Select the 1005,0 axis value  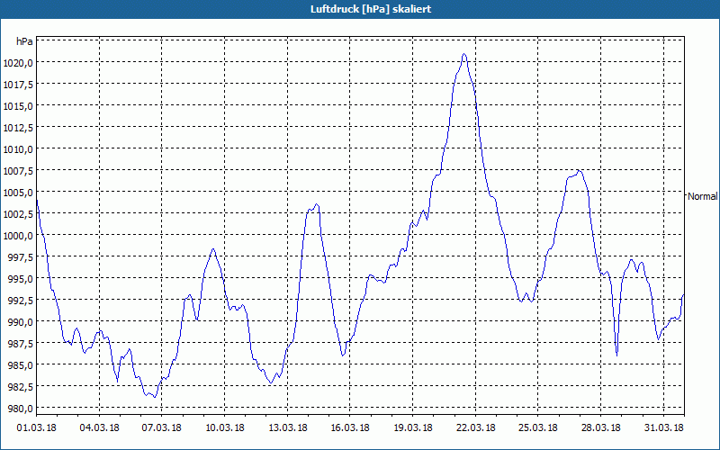point(18,193)
